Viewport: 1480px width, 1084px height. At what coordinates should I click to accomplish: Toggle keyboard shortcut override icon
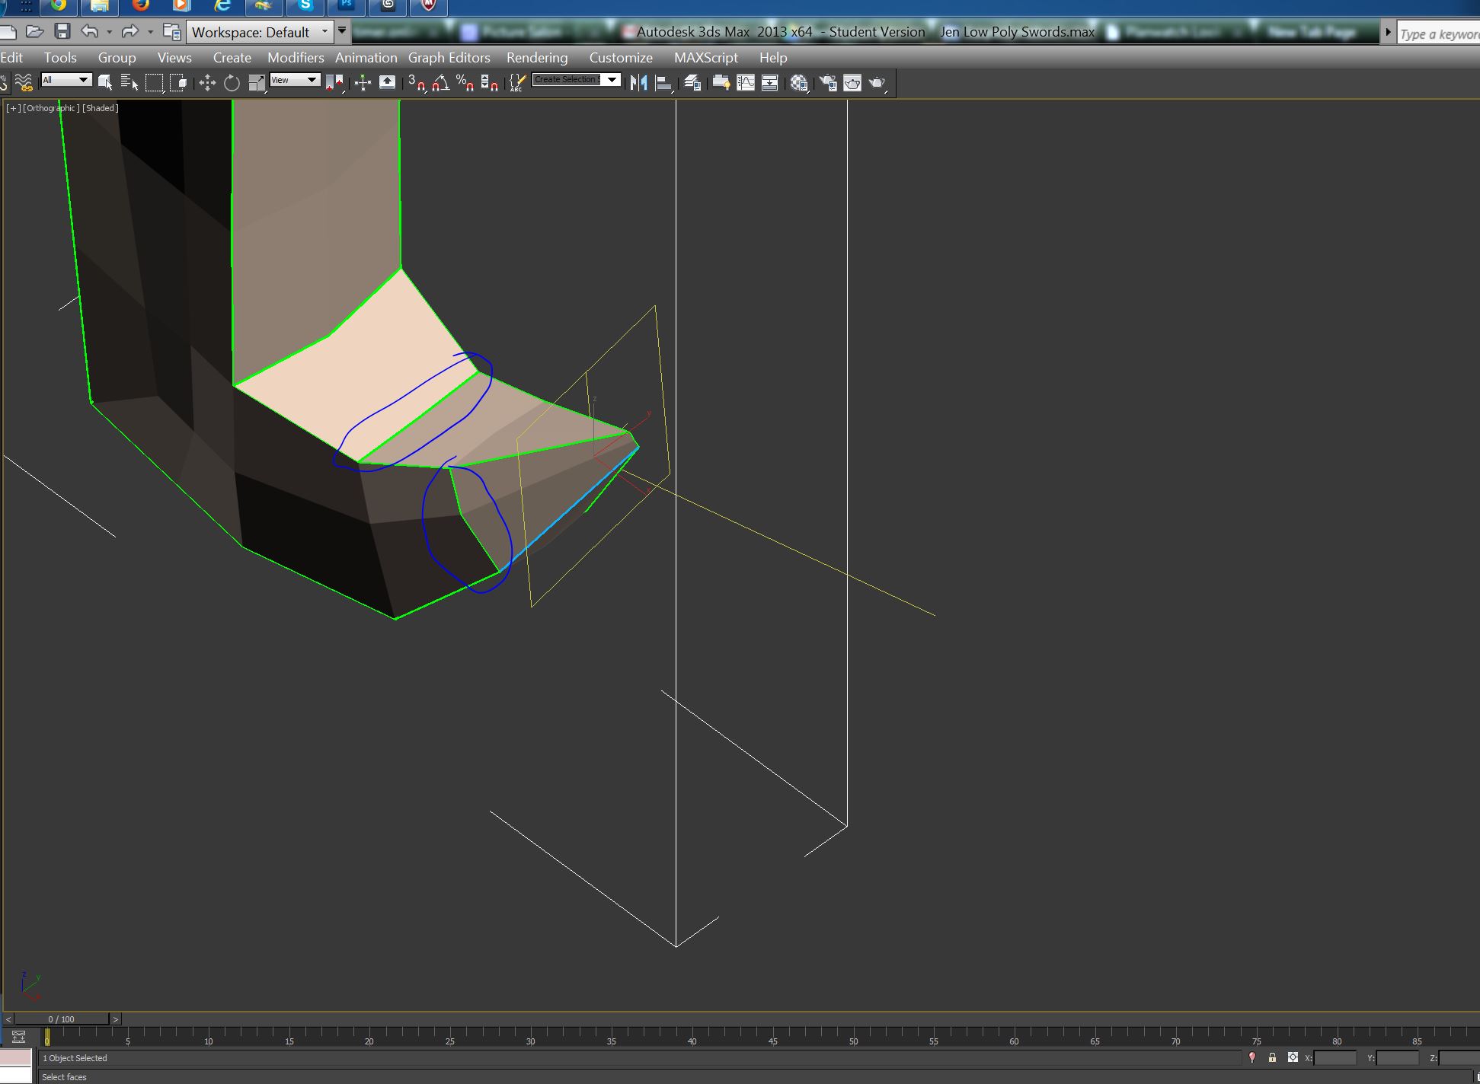point(387,82)
